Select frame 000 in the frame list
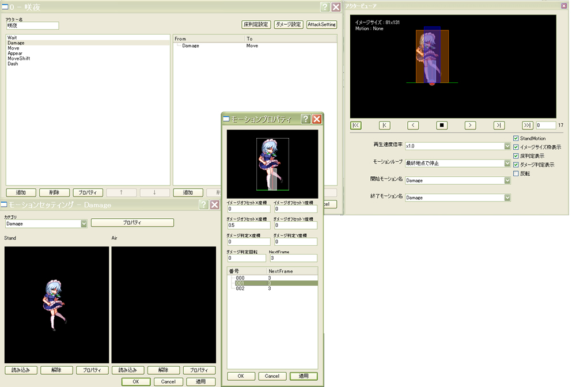This screenshot has height=387, width=576. [272, 278]
